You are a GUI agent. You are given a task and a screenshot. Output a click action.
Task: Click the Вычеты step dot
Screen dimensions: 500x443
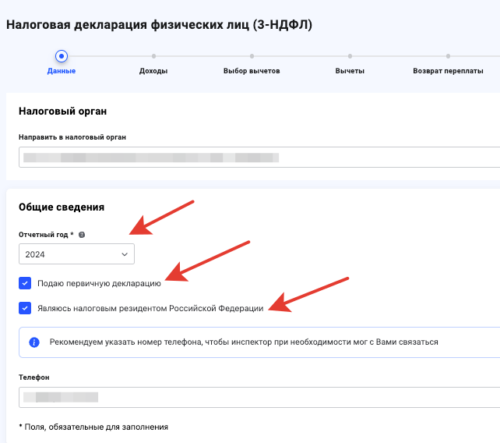point(350,56)
